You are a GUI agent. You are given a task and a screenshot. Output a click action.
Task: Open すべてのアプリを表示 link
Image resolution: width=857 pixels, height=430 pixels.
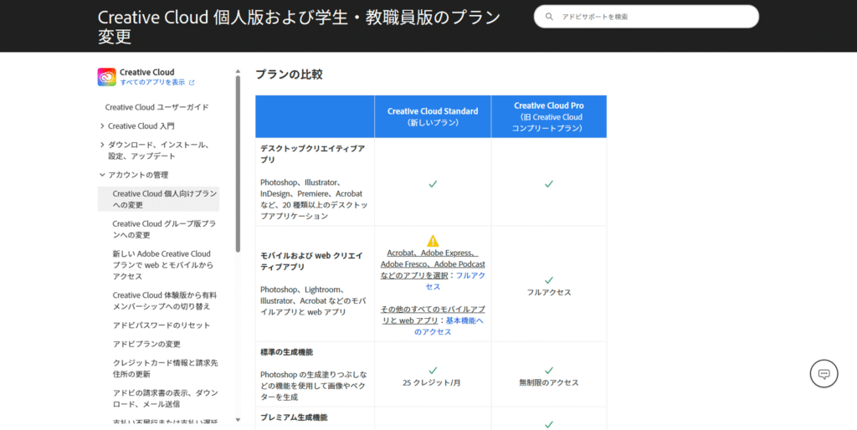click(152, 83)
